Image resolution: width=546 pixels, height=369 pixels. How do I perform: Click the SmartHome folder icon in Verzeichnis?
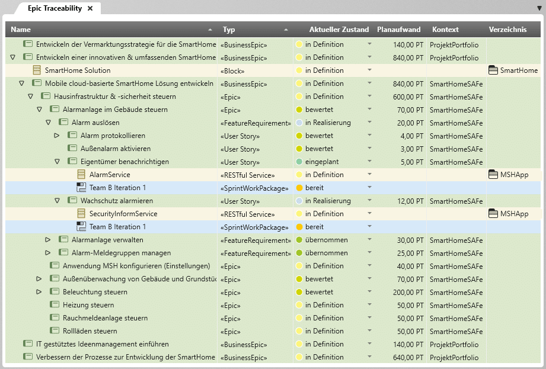(x=493, y=70)
